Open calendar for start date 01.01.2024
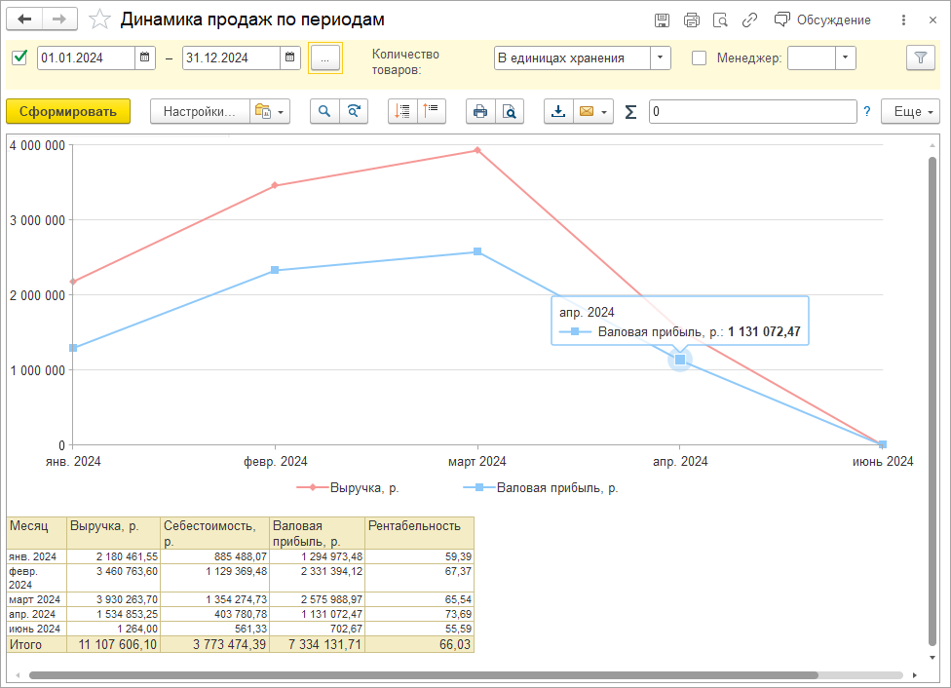Screen dimensions: 951x688 coord(145,58)
